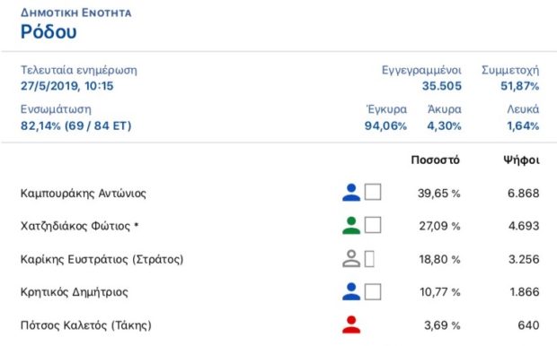The height and width of the screenshot is (346, 557).
Task: Open candidate name Καρίκης Ευστράτιος (Στράτος)
Action: tap(102, 259)
